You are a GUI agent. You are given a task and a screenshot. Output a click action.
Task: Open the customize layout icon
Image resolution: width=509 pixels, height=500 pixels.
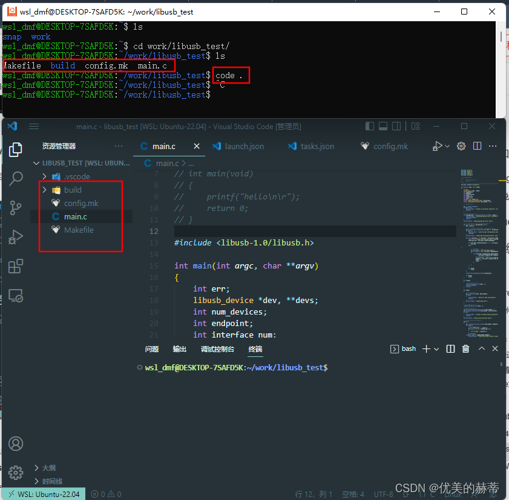click(416, 126)
